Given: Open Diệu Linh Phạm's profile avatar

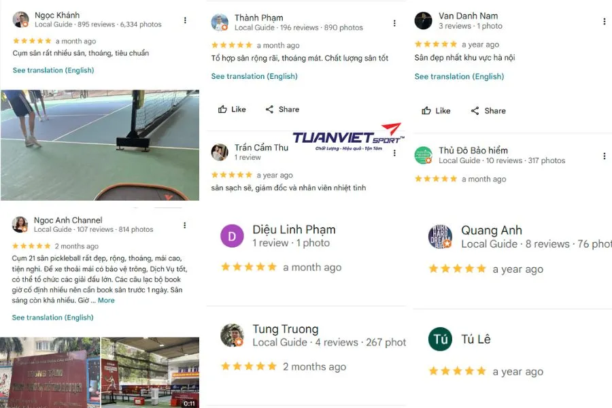Looking at the screenshot, I should coord(233,236).
